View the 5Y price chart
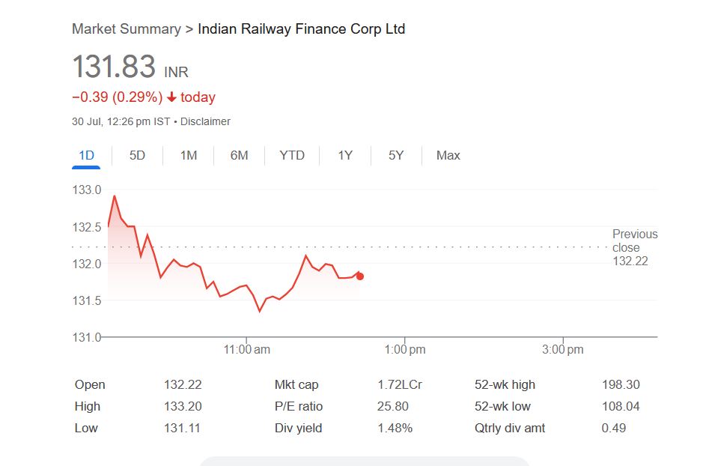This screenshot has width=703, height=466. pos(396,155)
